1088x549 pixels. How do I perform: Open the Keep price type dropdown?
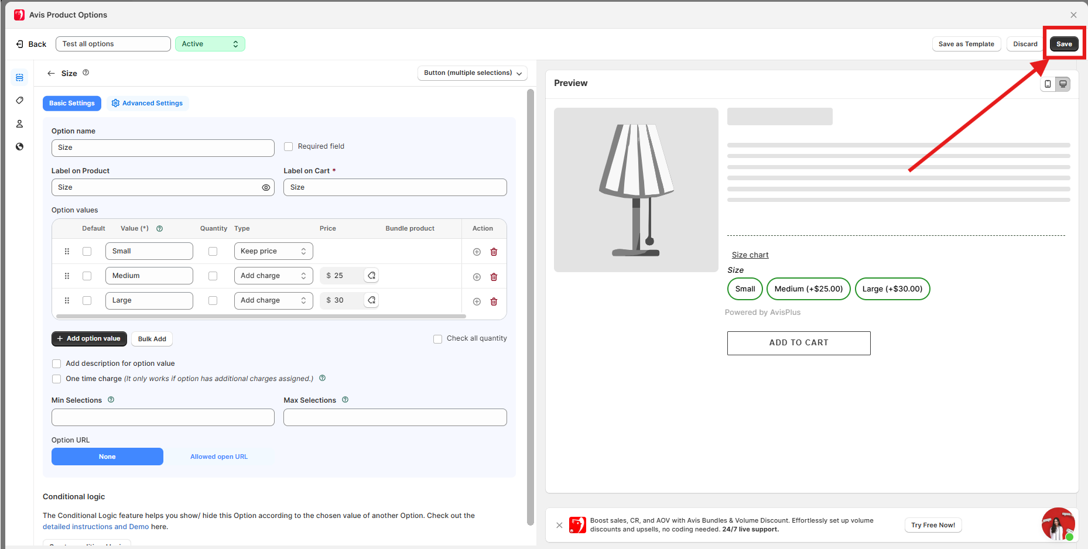273,251
